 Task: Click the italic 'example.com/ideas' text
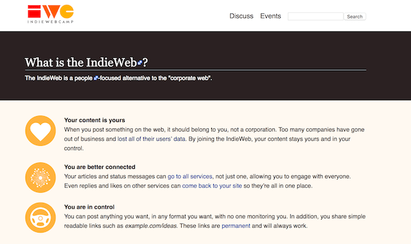click(x=151, y=225)
